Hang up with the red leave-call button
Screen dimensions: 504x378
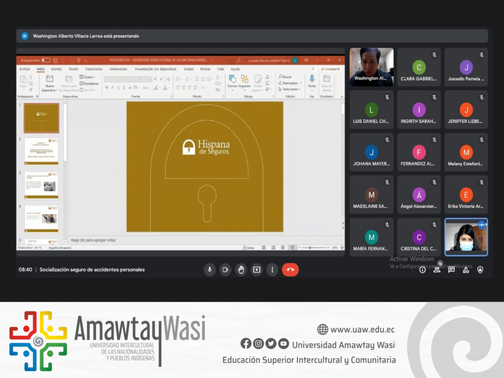(290, 270)
